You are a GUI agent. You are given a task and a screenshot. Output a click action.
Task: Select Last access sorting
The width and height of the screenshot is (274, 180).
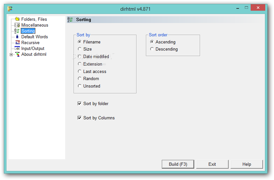pos(92,71)
